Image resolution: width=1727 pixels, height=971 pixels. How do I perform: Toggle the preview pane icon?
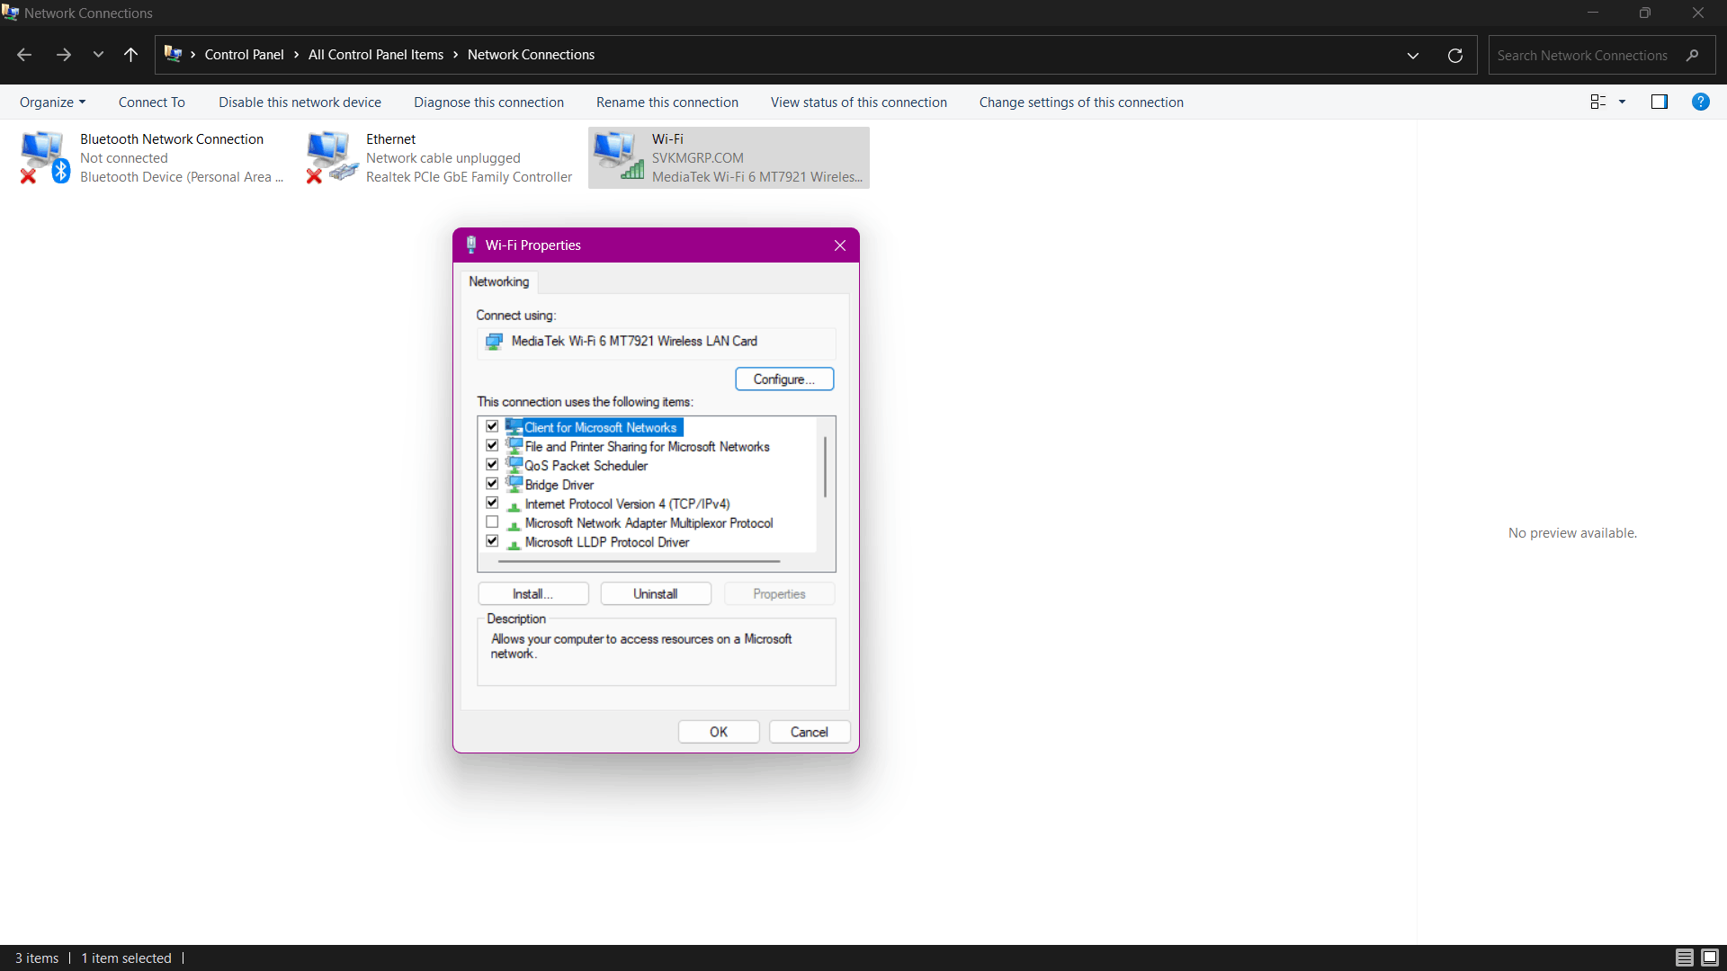point(1659,102)
